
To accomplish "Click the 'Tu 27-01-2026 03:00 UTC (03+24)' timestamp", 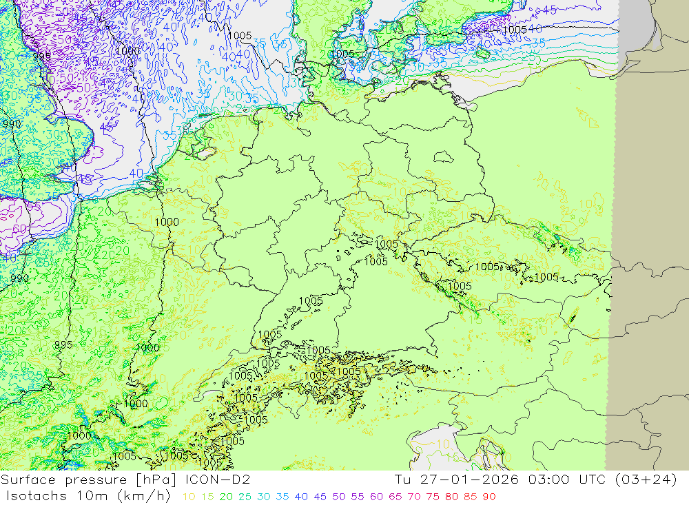I will point(535,480).
